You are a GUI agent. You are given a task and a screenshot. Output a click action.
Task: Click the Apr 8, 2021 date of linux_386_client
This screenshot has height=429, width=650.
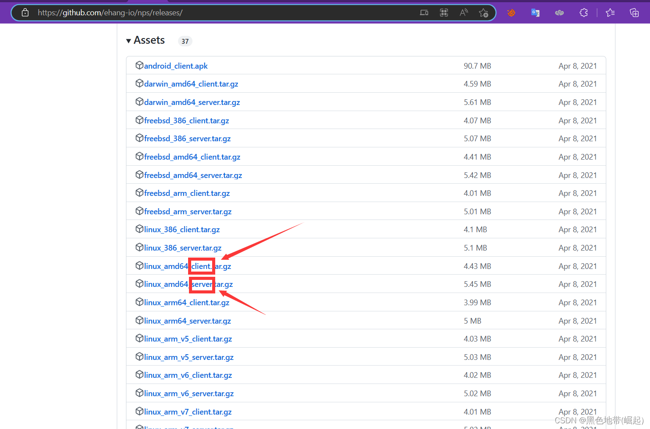[577, 230]
